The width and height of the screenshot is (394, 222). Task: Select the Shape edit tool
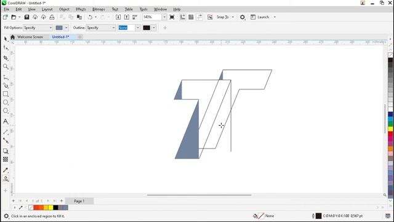(6, 48)
